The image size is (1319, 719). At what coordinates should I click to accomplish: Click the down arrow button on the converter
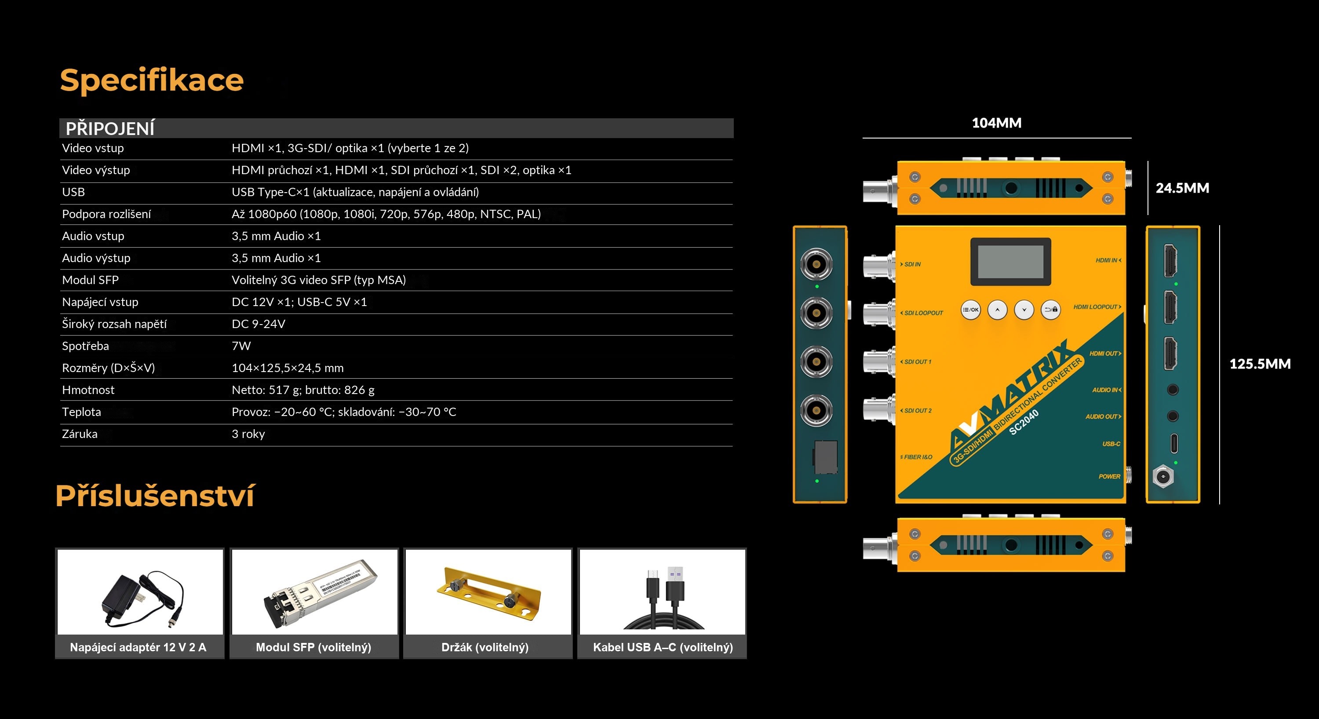click(1024, 309)
